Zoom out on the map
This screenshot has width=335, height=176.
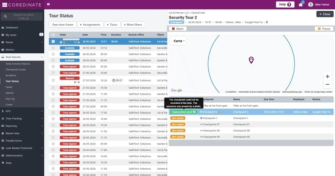327,84
